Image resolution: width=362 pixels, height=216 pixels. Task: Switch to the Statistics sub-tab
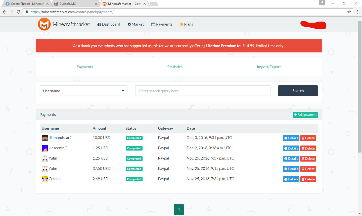[x=175, y=67]
